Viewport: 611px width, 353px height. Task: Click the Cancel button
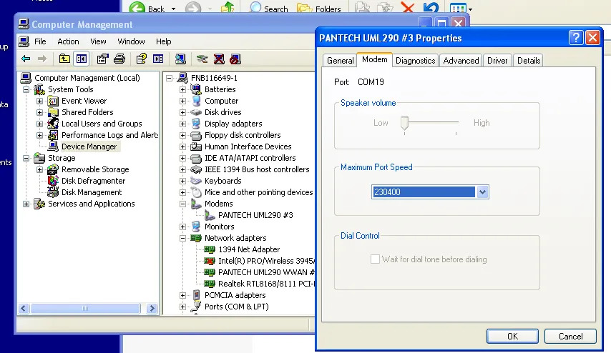pos(570,337)
